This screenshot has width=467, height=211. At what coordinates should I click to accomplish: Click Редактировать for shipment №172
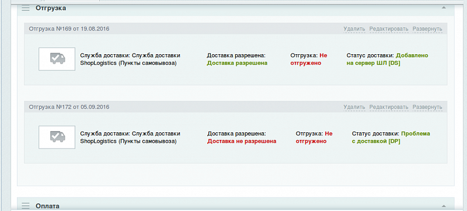pyautogui.click(x=389, y=107)
